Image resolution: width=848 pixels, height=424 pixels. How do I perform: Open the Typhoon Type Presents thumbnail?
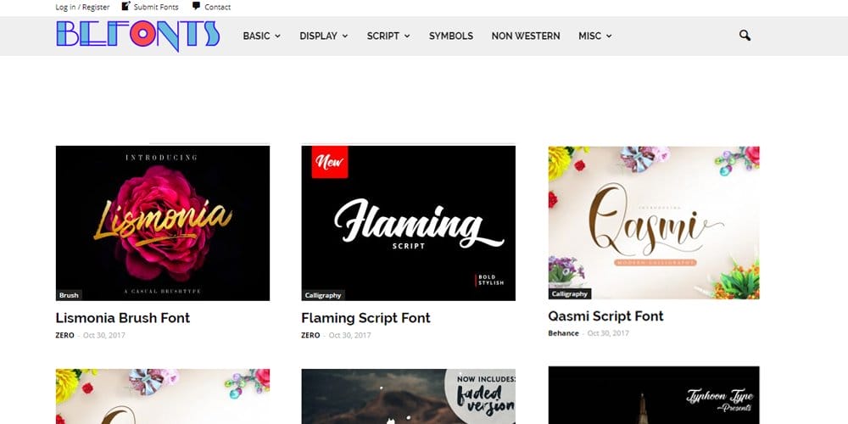(x=654, y=395)
